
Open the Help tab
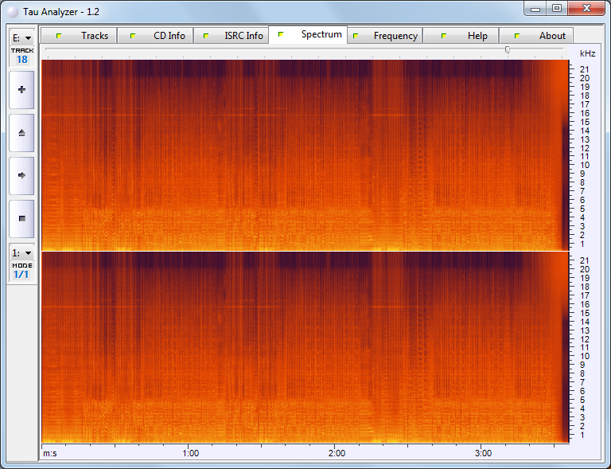[x=477, y=36]
